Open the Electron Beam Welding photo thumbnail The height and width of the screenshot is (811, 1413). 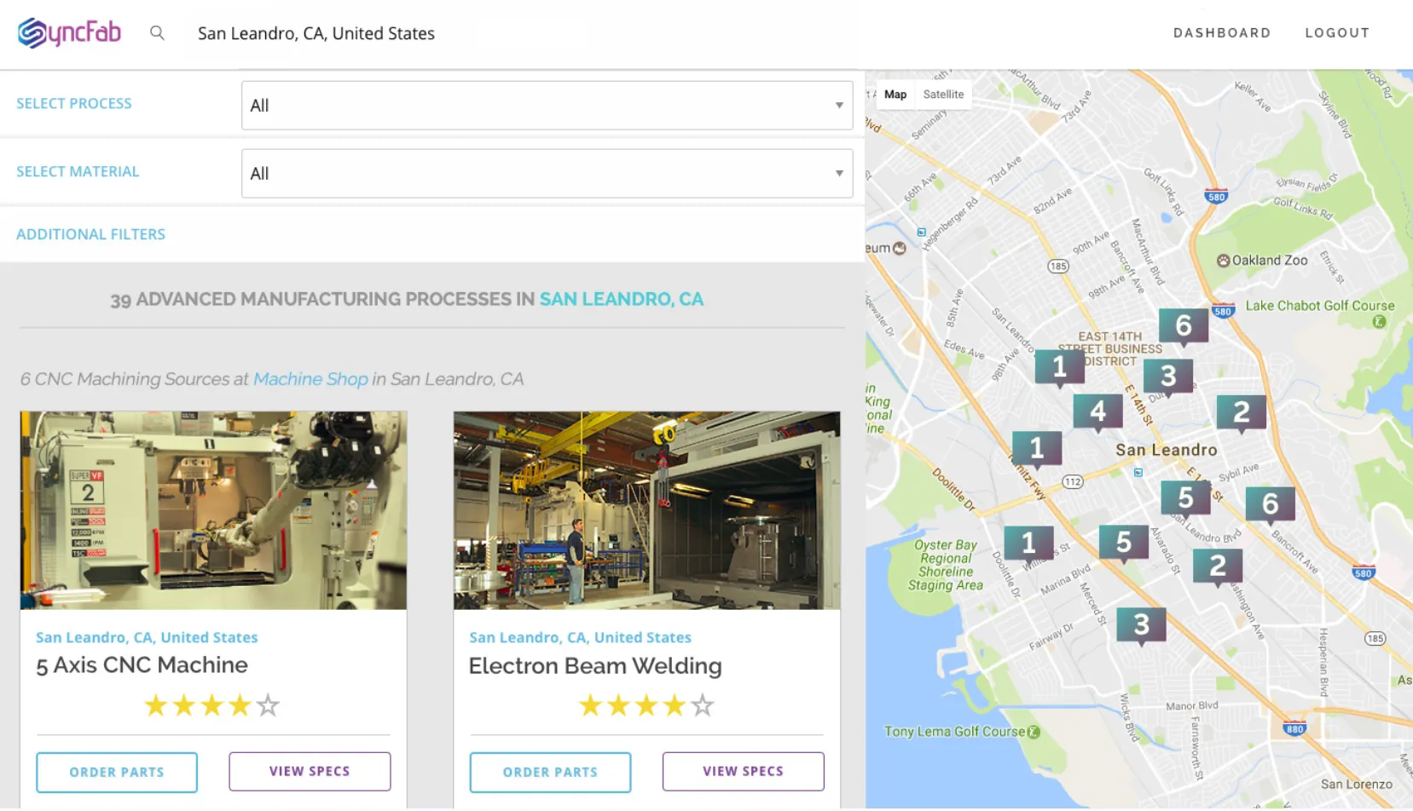(x=646, y=510)
